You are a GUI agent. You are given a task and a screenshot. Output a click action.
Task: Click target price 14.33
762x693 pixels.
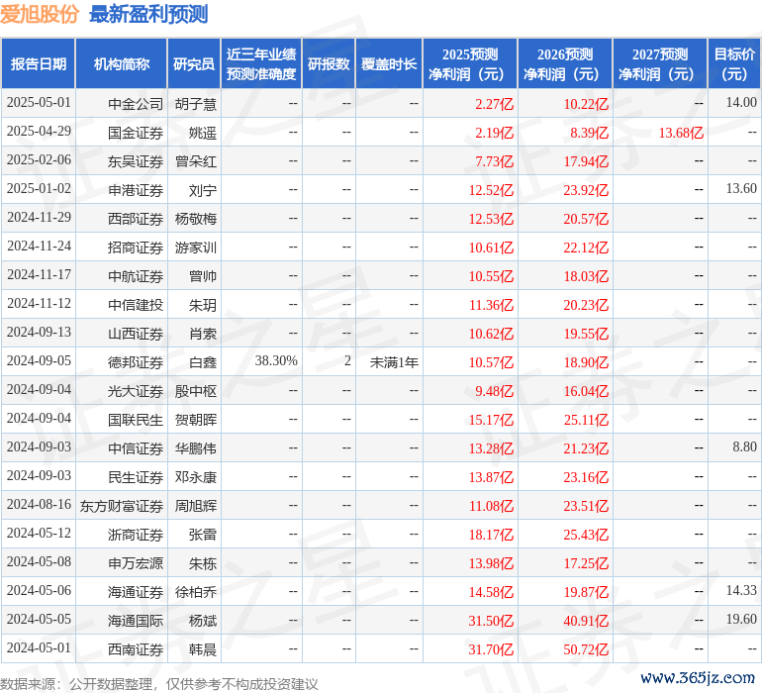[x=741, y=590]
